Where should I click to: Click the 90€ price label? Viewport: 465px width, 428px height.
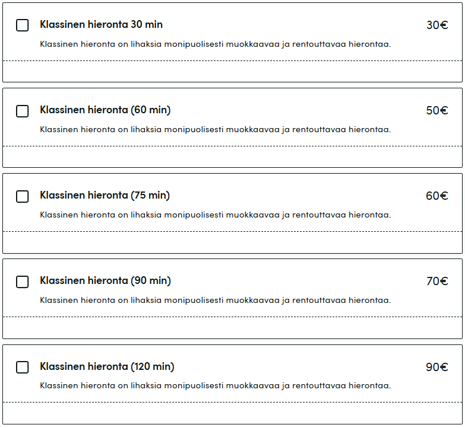[x=437, y=368]
